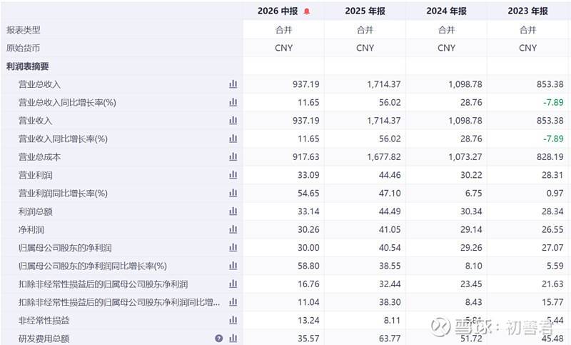Click 2024 年报 利润总额 value 30.34

[x=471, y=211]
